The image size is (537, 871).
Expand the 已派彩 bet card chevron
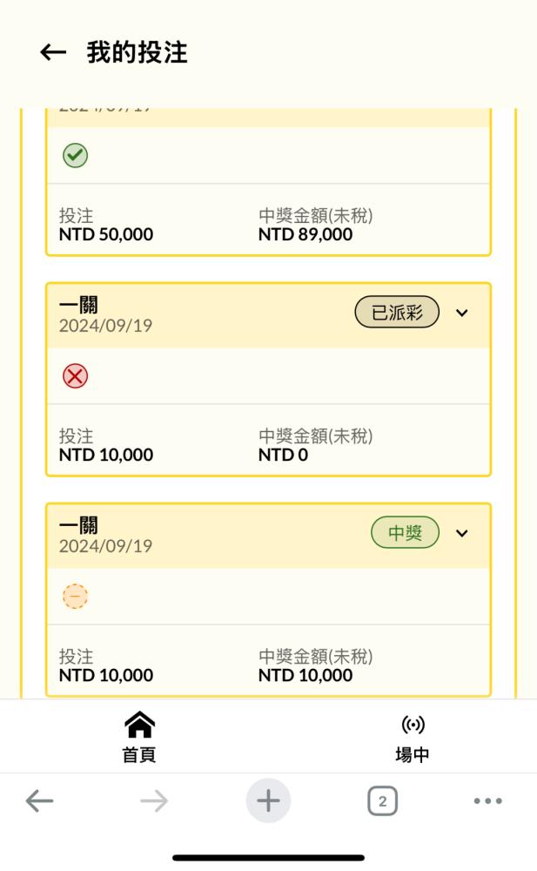pyautogui.click(x=461, y=313)
